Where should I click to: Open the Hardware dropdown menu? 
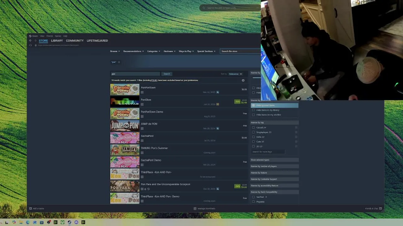point(169,51)
